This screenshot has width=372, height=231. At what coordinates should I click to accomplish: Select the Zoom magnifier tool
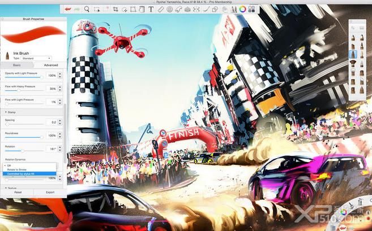tap(87, 9)
